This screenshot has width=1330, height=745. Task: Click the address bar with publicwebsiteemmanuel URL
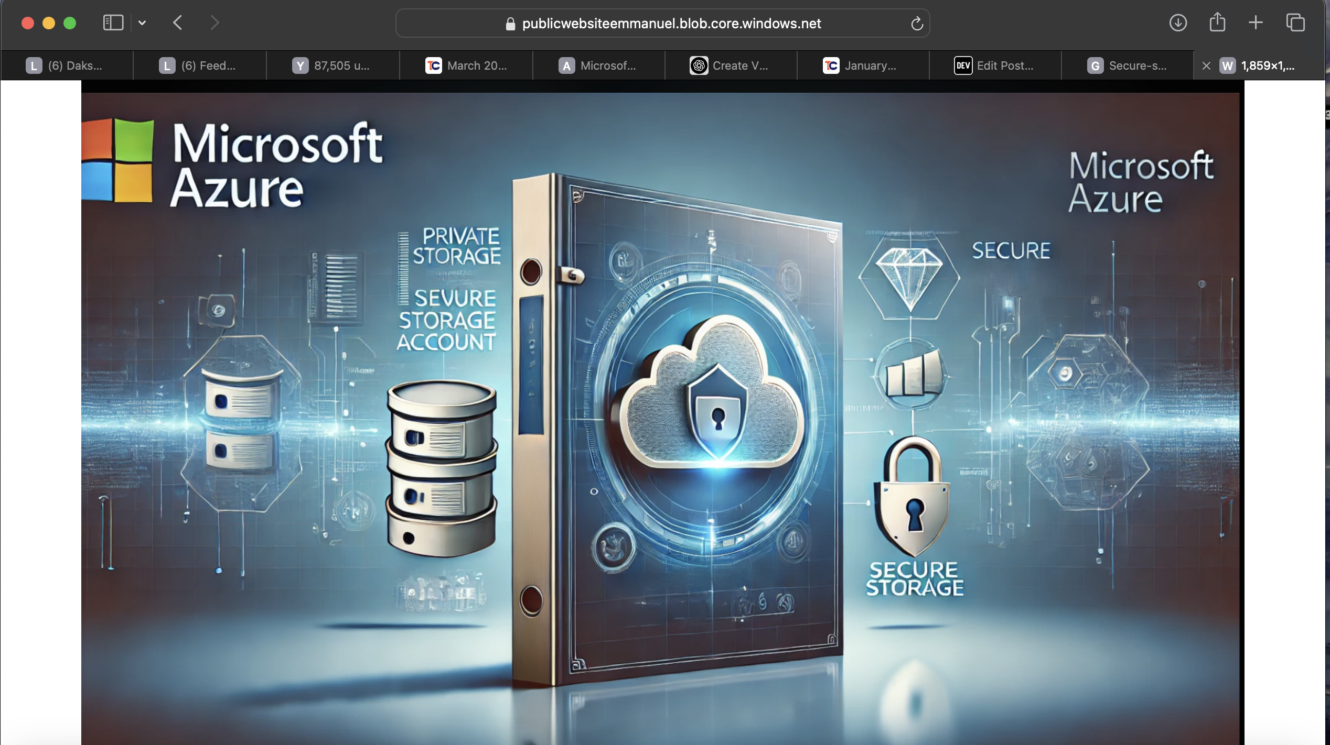(662, 23)
